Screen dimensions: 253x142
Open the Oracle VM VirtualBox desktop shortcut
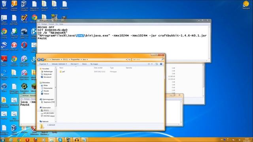pyautogui.click(x=24, y=5)
